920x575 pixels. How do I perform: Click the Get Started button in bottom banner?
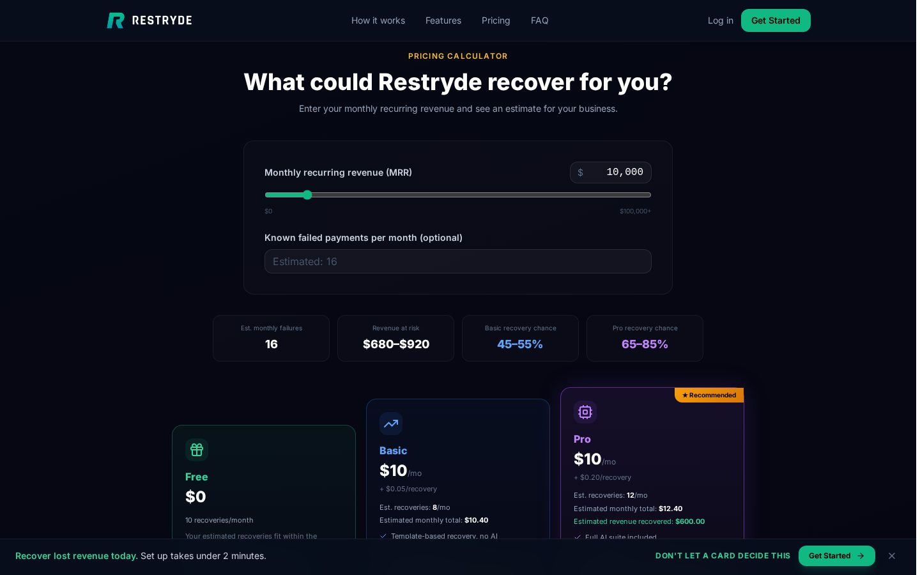point(837,556)
